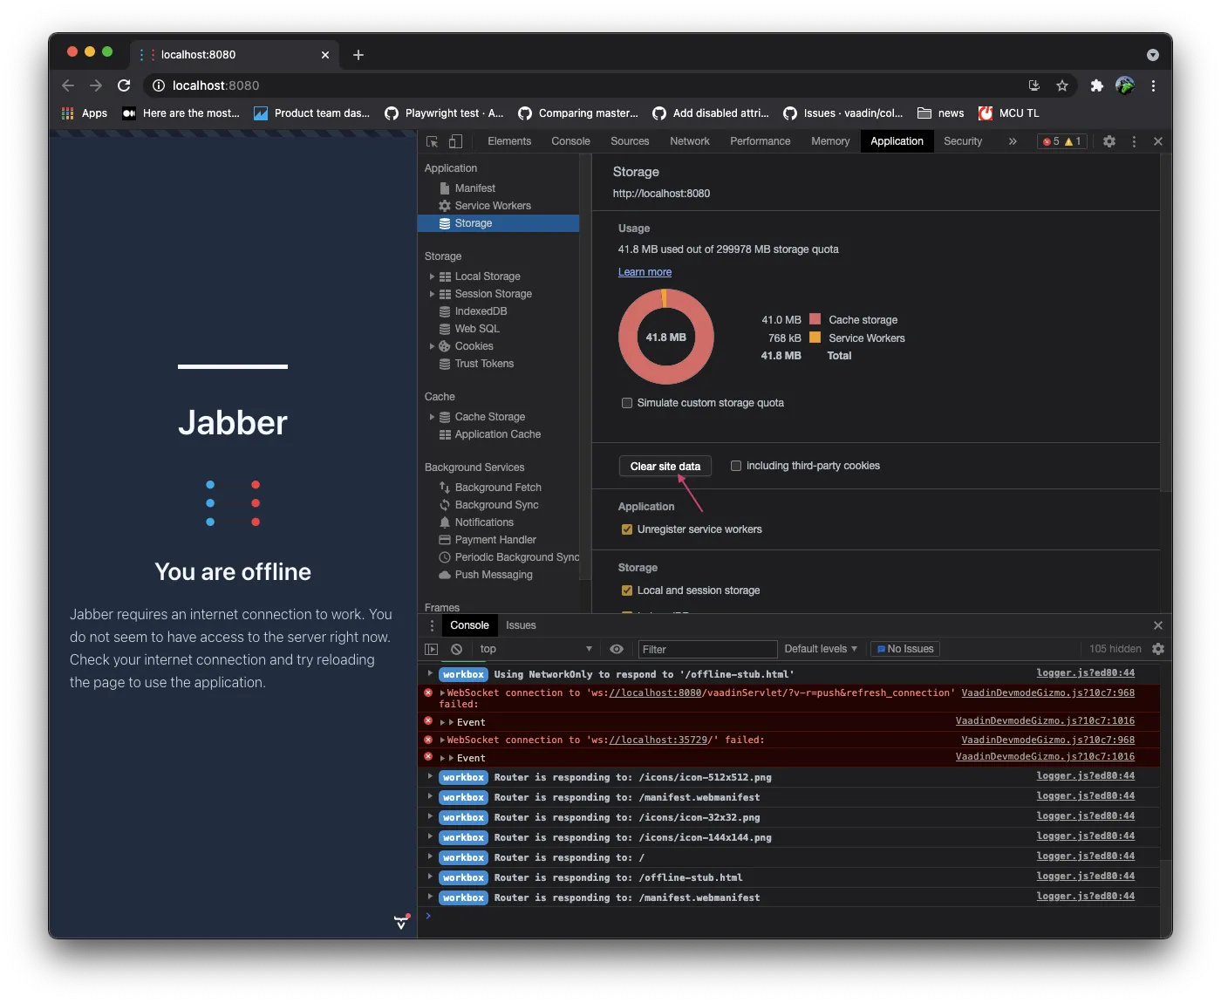Switch to the Performance tab
Screen dimensions: 1221x1003
point(761,141)
